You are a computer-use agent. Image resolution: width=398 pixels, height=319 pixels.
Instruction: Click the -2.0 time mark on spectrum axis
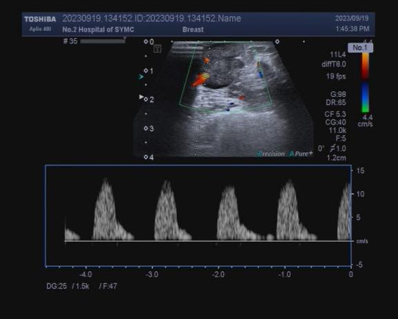point(218,275)
